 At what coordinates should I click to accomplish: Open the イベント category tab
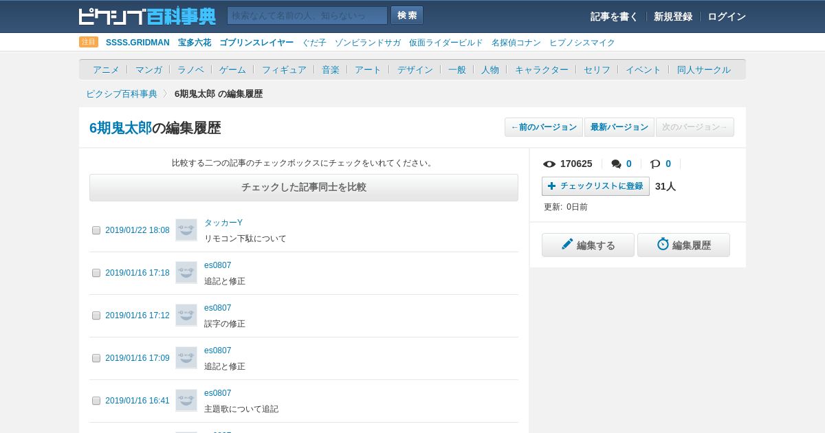[643, 69]
